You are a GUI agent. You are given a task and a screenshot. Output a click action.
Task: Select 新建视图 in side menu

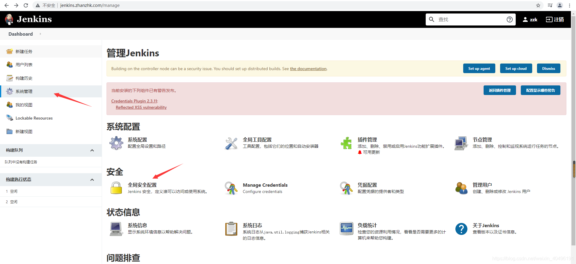click(24, 132)
